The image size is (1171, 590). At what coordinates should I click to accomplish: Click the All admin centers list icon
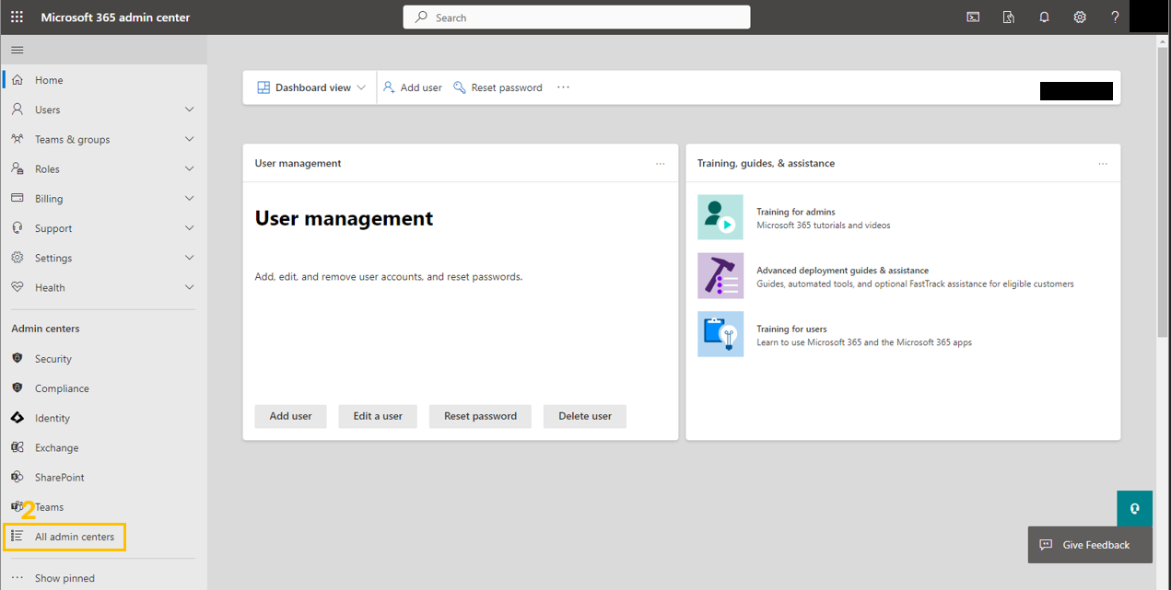tap(18, 536)
